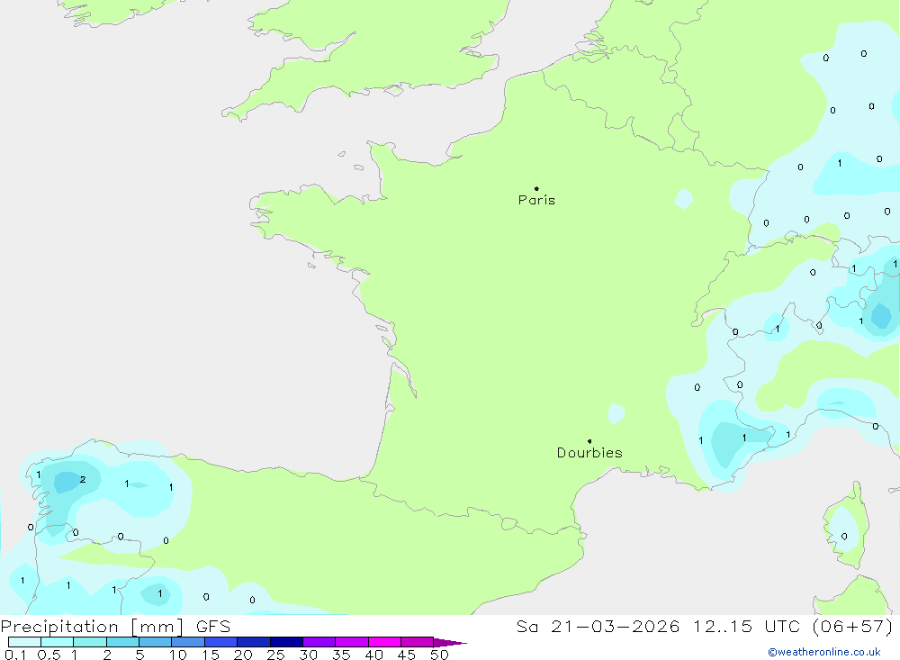Click the '(06+57)' forecast run text
The width and height of the screenshot is (900, 660).
click(853, 627)
